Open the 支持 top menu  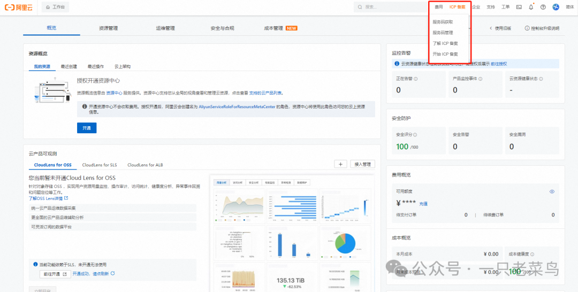[491, 7]
